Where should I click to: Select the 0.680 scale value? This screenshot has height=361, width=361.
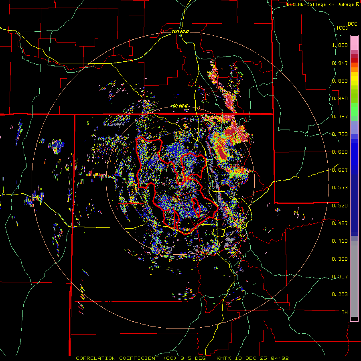point(340,152)
